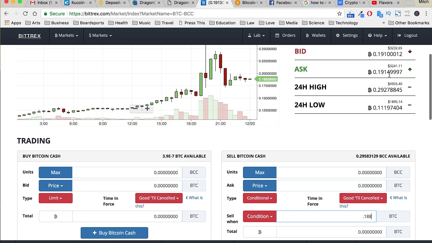The width and height of the screenshot is (432, 243).
Task: Click the browser home icon
Action: click(x=35, y=13)
